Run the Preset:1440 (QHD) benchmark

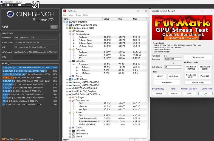point(205,68)
